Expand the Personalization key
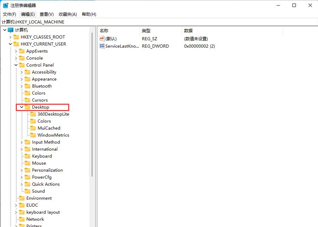The height and width of the screenshot is (227, 318). [22, 170]
